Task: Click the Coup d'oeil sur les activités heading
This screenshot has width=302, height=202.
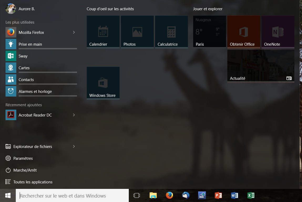Action: (110, 9)
